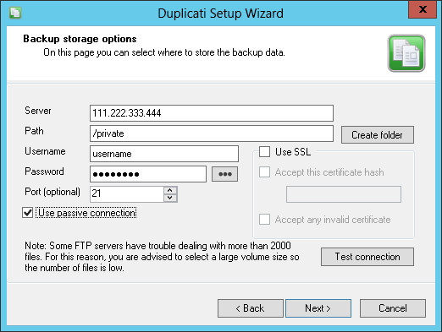Click the 'Use passive connection' label text

click(86, 213)
